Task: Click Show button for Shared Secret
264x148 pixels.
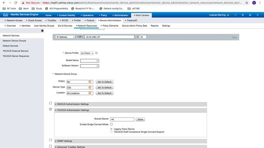Action: pos(140,120)
